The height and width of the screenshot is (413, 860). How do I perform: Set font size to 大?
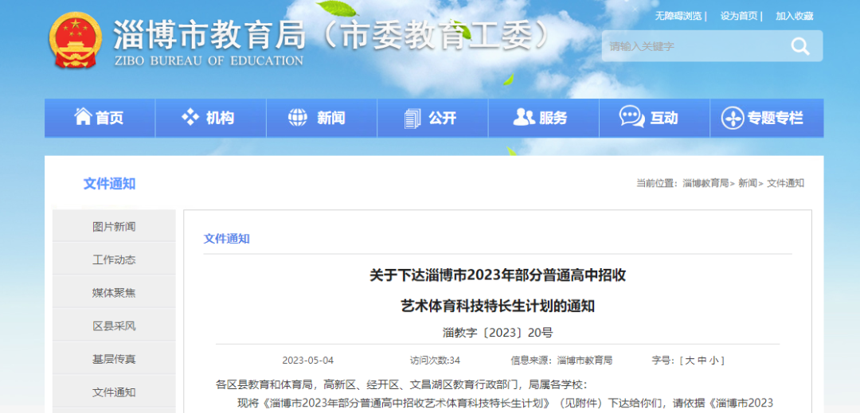[x=690, y=360]
